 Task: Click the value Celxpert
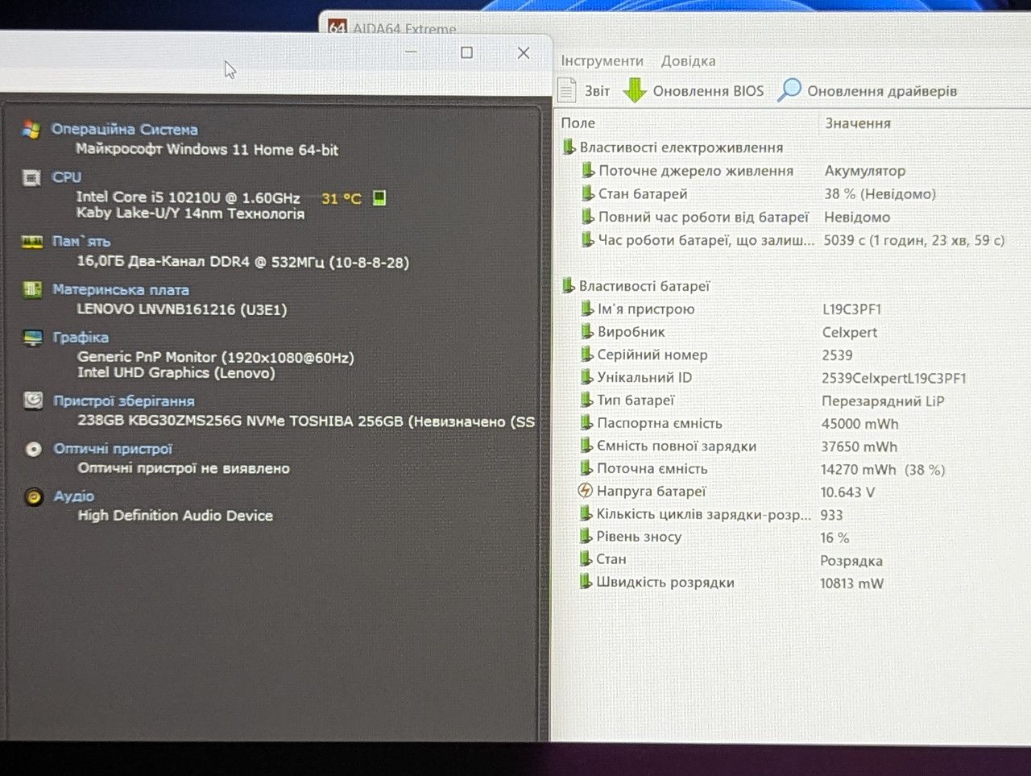point(850,333)
